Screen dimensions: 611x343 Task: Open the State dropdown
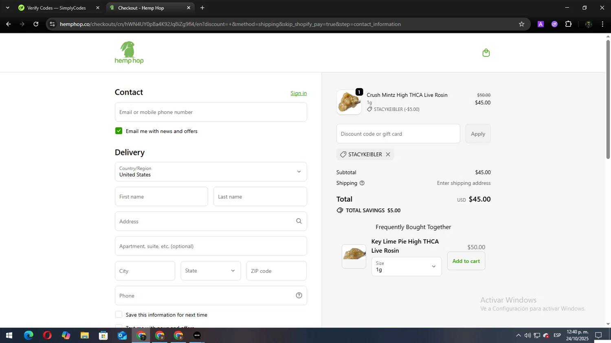pyautogui.click(x=211, y=271)
